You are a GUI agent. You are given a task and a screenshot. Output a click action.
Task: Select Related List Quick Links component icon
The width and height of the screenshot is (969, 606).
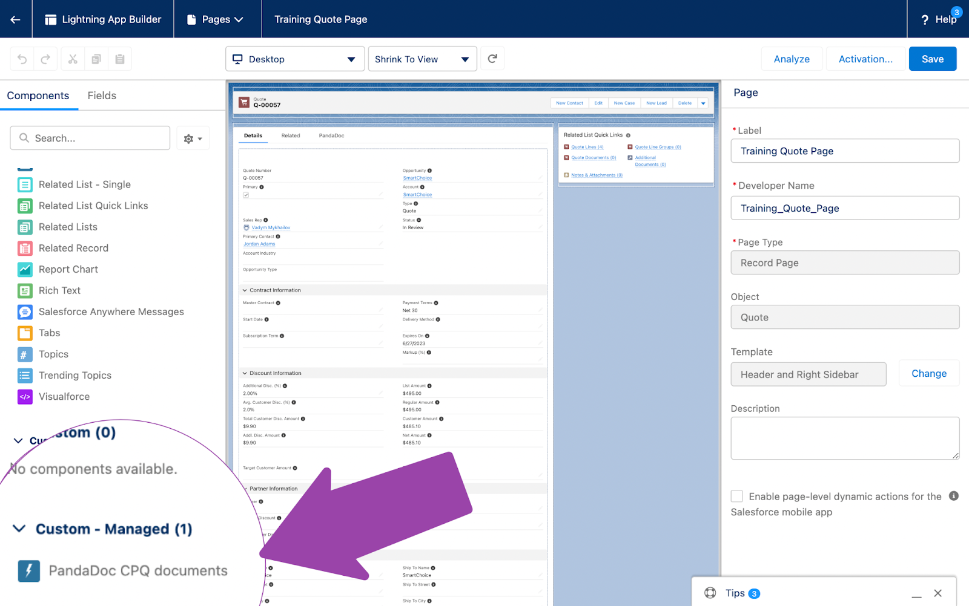click(x=25, y=206)
